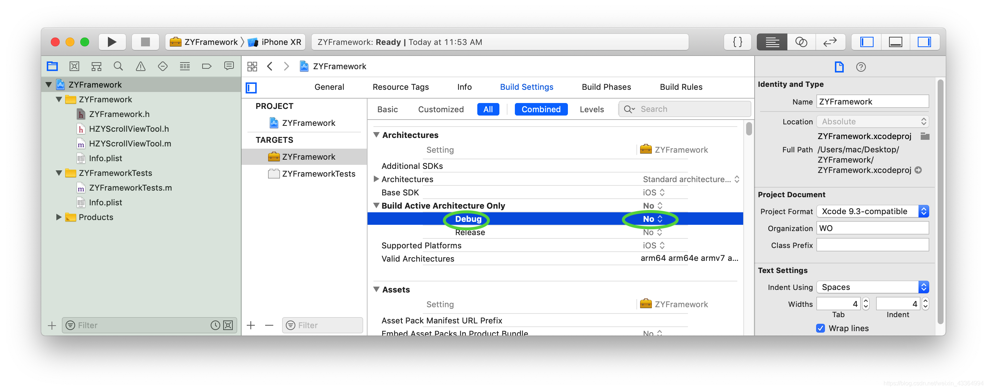Collapse the Assets section

(376, 289)
